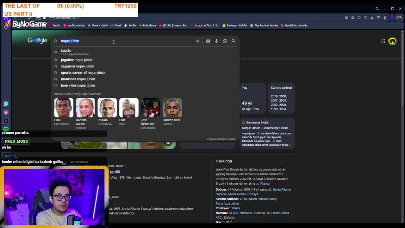Open the Google account avatar
This screenshot has height=228, width=405.
[x=392, y=41]
